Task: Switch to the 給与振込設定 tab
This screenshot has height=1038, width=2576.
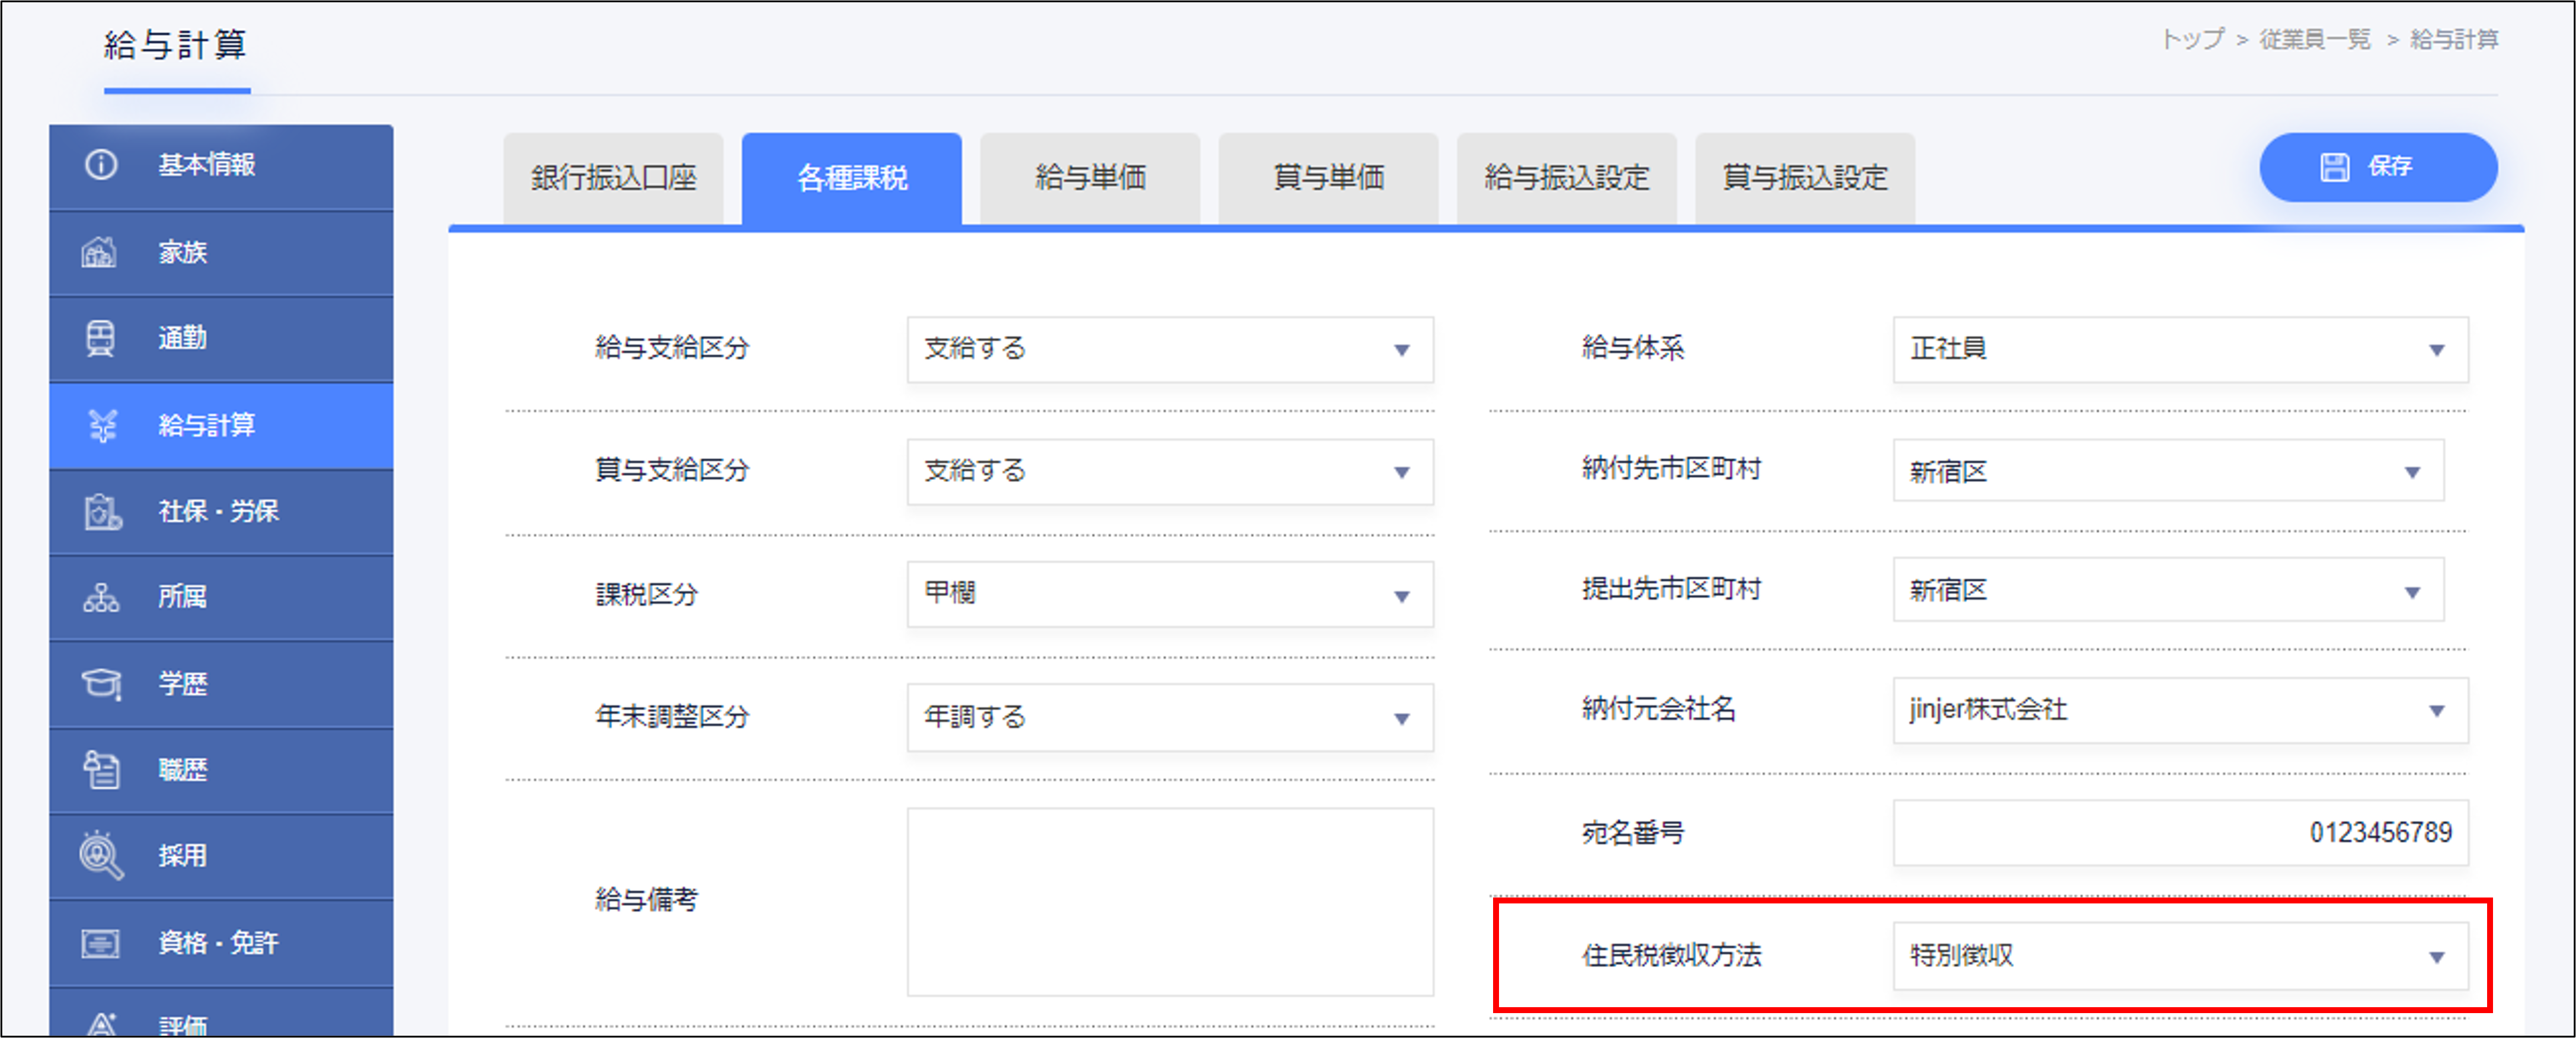Action: (x=1567, y=179)
